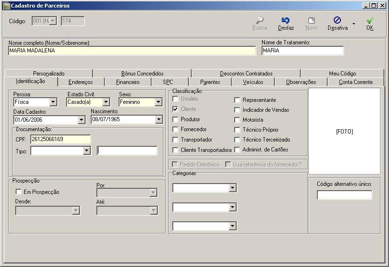Enable Técnico Terceirizado checkbox

coord(237,140)
